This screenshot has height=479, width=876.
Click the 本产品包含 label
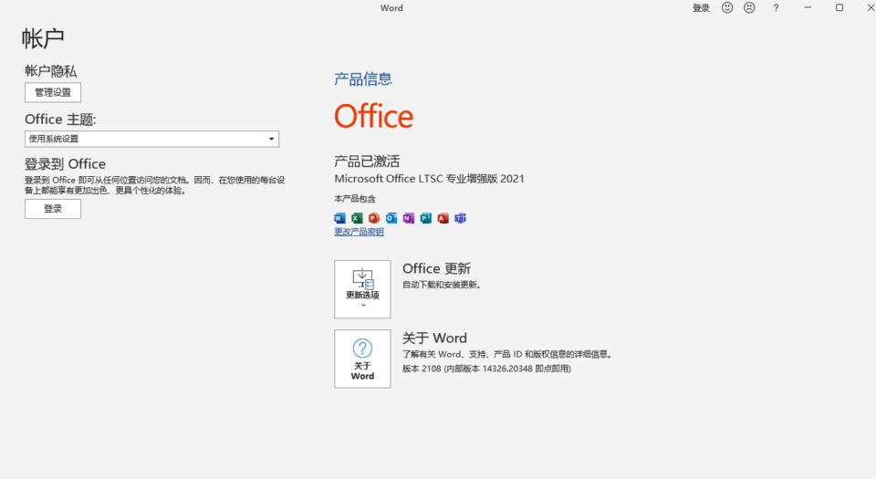coord(355,199)
